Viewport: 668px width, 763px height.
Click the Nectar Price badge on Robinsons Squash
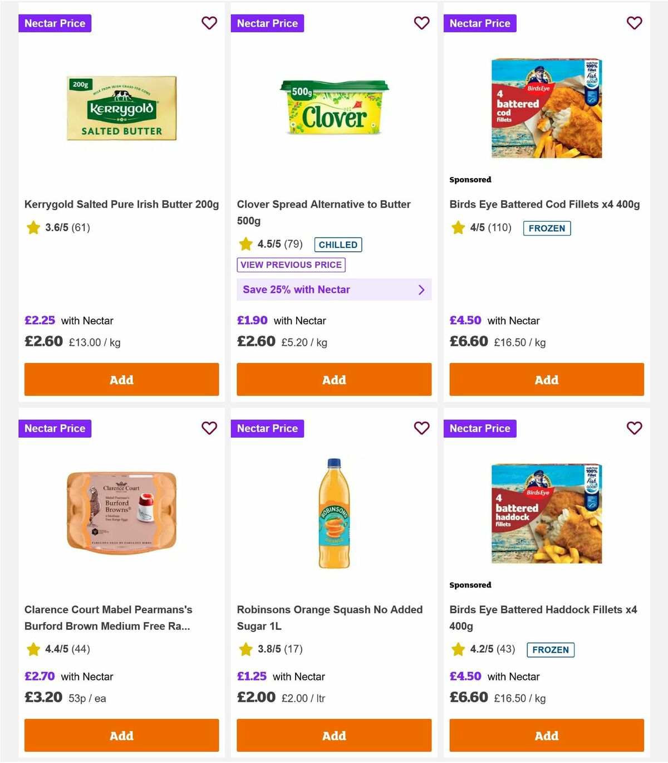coord(267,428)
